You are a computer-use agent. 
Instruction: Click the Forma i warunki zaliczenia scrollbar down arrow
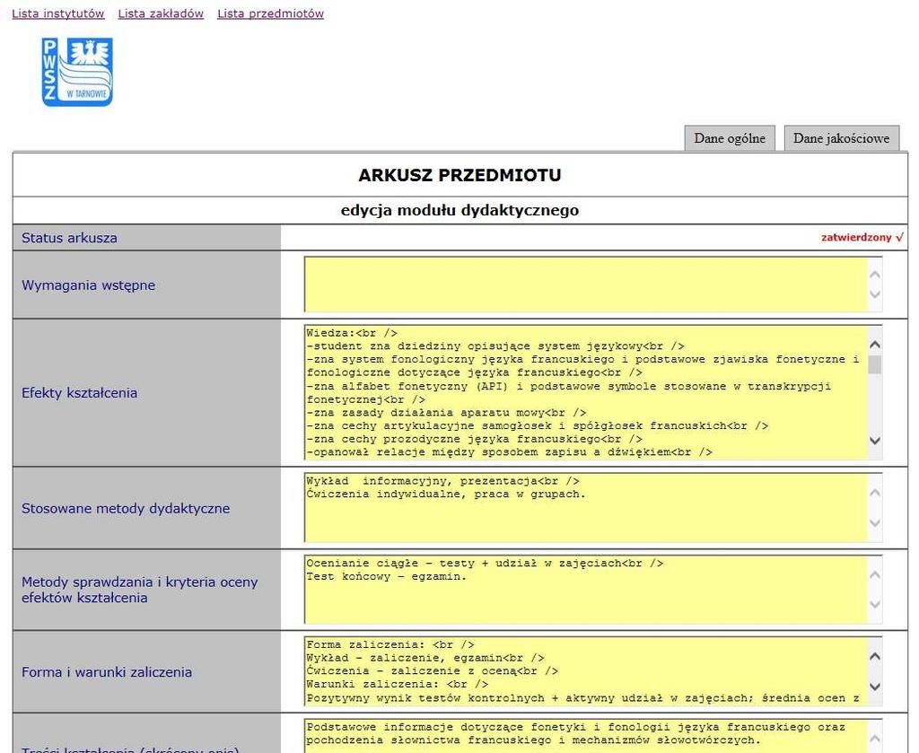point(874,687)
